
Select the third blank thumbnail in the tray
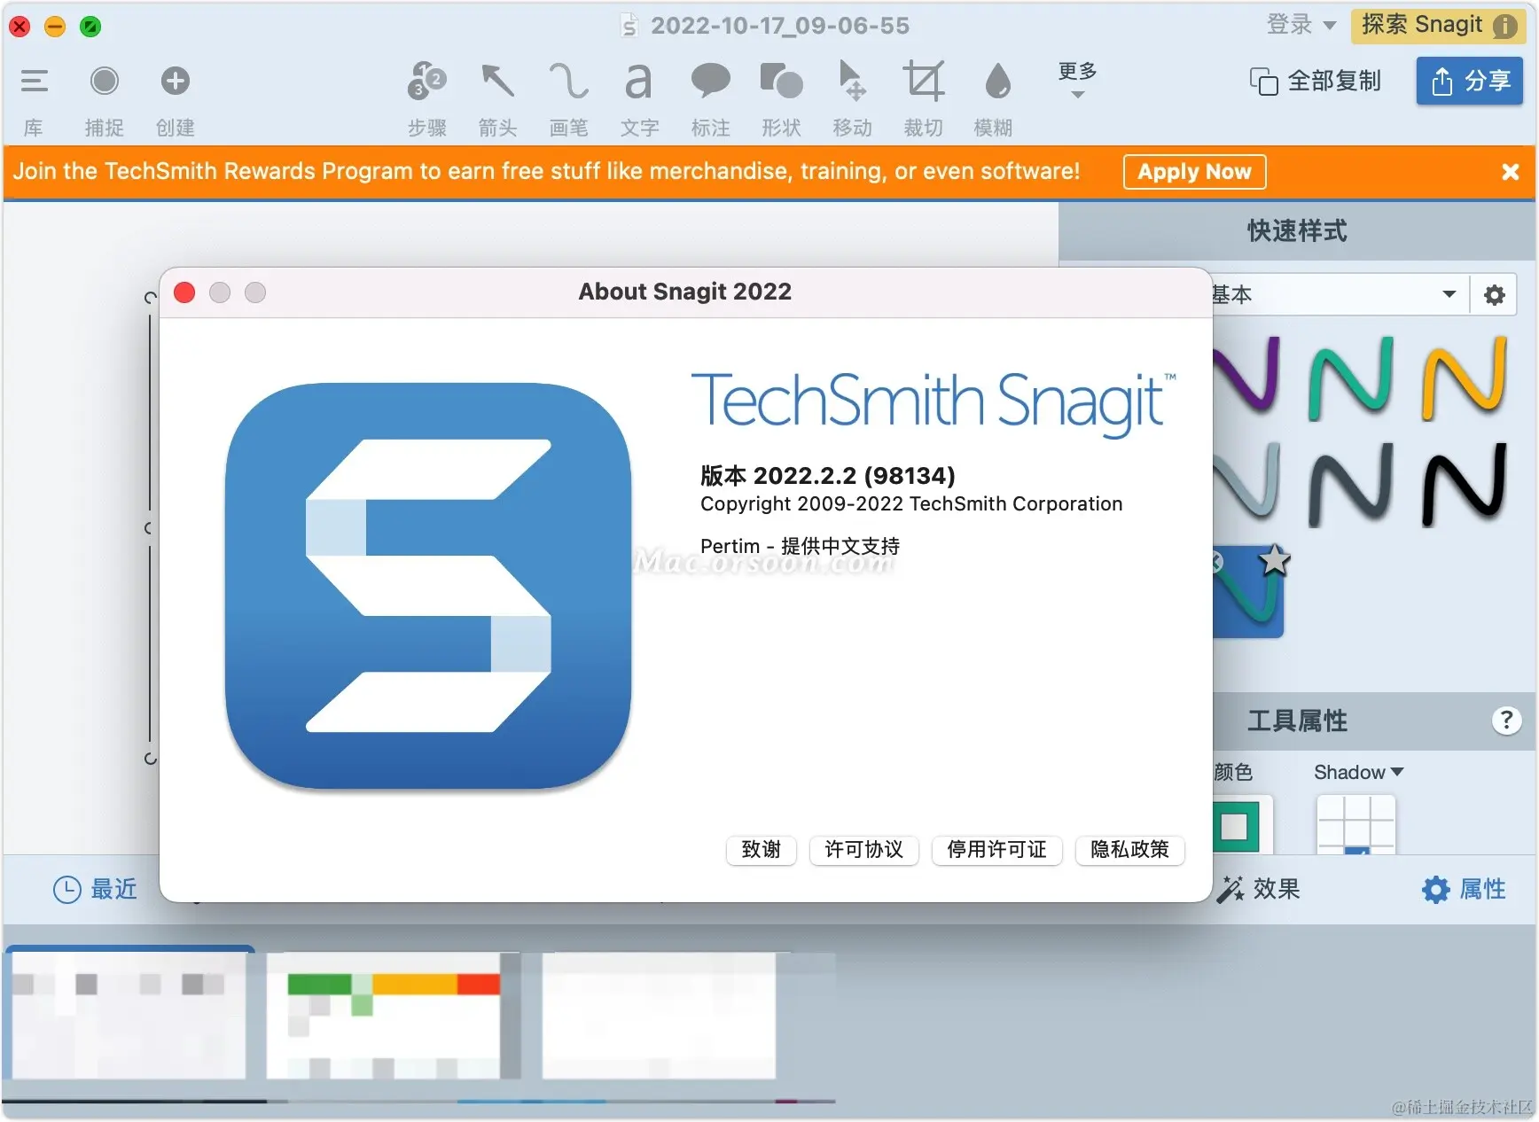coord(659,1015)
